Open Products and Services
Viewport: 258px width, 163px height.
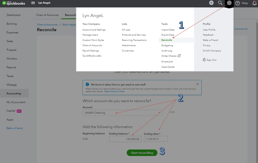tap(134, 35)
